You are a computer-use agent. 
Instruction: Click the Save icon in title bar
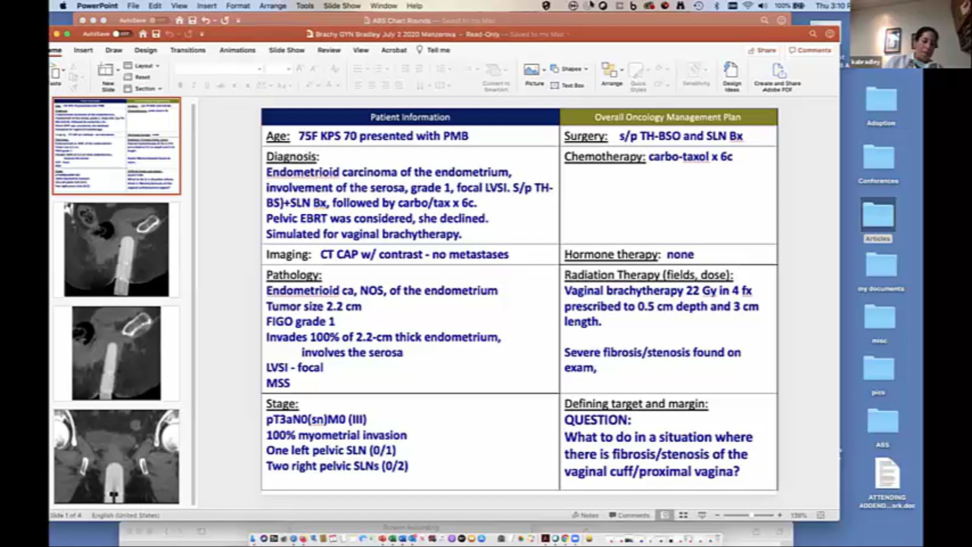156,34
